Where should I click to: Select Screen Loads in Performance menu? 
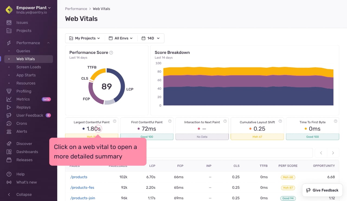click(x=28, y=67)
